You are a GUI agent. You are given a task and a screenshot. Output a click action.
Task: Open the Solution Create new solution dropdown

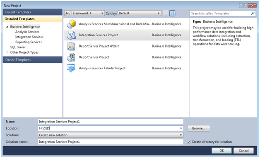(111, 135)
